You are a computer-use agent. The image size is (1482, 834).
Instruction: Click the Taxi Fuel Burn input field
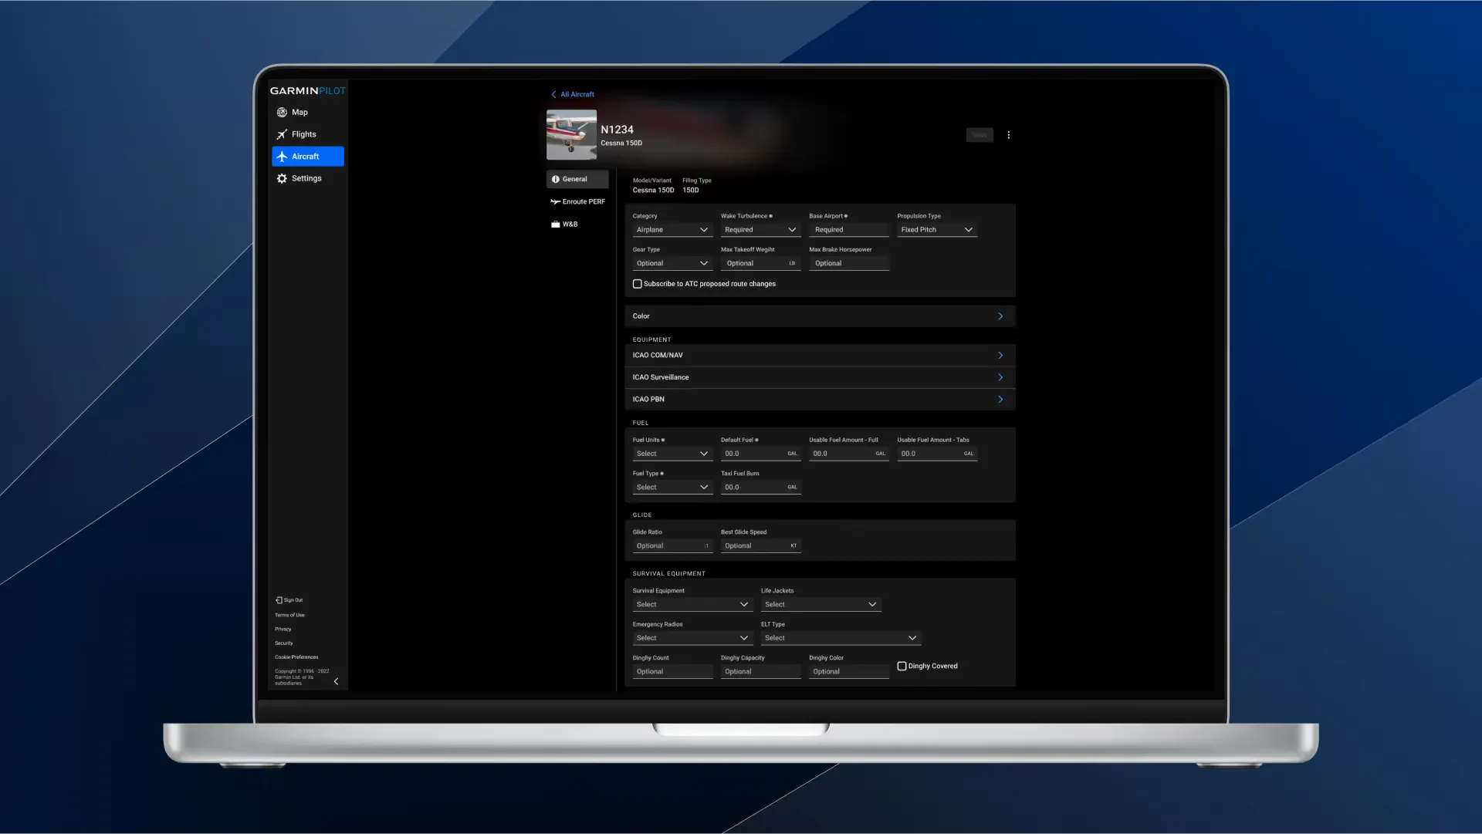760,488
